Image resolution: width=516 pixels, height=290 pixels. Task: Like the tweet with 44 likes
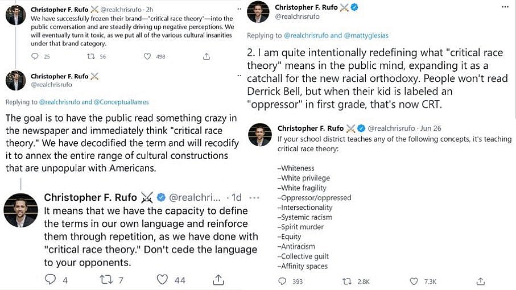point(163,279)
